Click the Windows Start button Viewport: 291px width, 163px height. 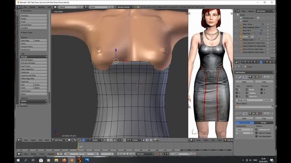[x=18, y=160]
